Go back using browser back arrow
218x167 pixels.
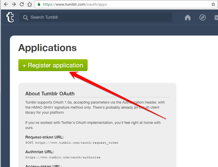coord(6,4)
